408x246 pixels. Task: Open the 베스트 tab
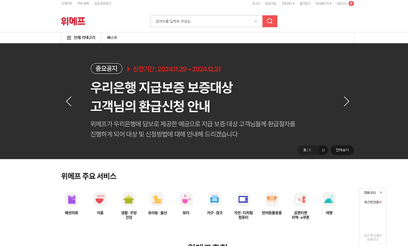(x=112, y=38)
